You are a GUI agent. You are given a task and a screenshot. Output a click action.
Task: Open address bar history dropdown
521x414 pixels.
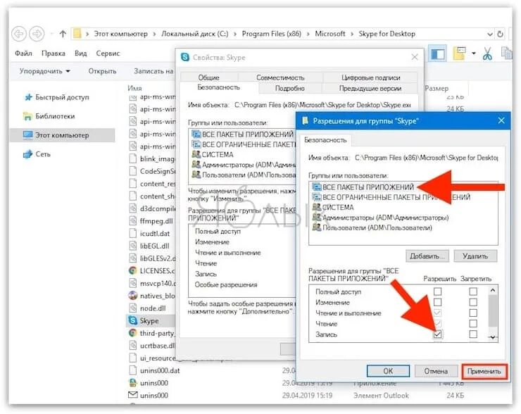click(490, 34)
